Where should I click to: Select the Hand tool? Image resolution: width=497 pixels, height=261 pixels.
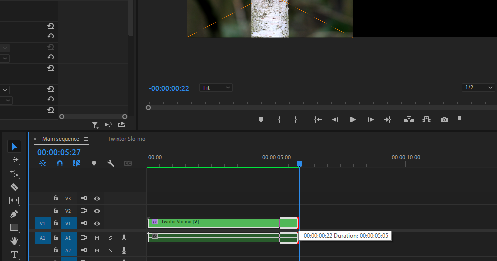click(14, 241)
